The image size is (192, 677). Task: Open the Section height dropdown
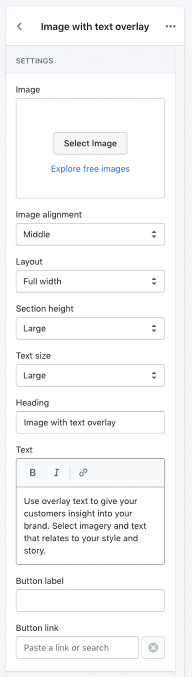pyautogui.click(x=90, y=328)
